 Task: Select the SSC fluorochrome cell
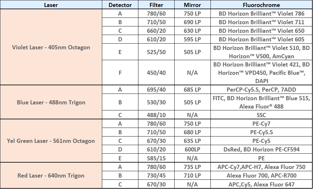click(x=261, y=115)
